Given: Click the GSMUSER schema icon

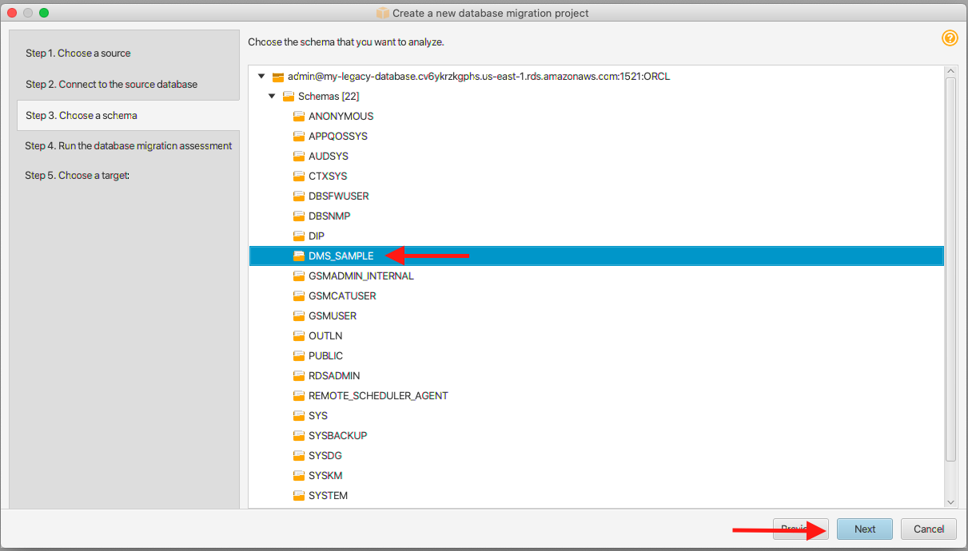Looking at the screenshot, I should [299, 316].
